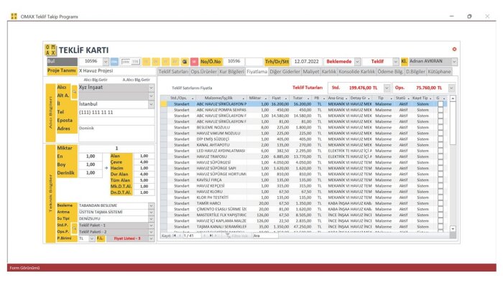Tick the checkbox in KANAL AHTAPOTU row
Screen dimensions: 503x283
[440, 145]
